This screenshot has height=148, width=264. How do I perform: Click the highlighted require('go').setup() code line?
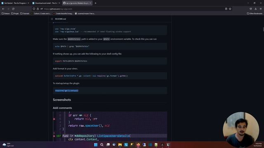tap(67, 90)
